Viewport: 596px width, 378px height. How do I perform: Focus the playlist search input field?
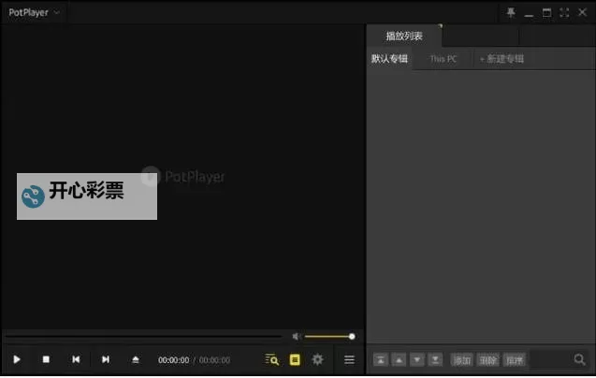click(x=551, y=359)
